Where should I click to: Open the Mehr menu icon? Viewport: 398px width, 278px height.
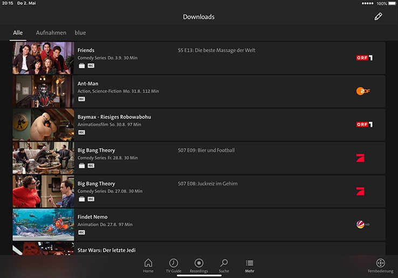[250, 263]
